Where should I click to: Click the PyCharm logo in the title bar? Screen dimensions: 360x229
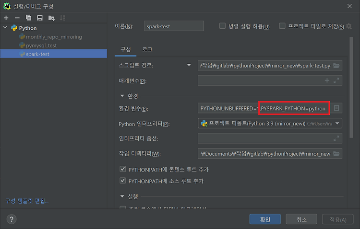pyautogui.click(x=7, y=6)
